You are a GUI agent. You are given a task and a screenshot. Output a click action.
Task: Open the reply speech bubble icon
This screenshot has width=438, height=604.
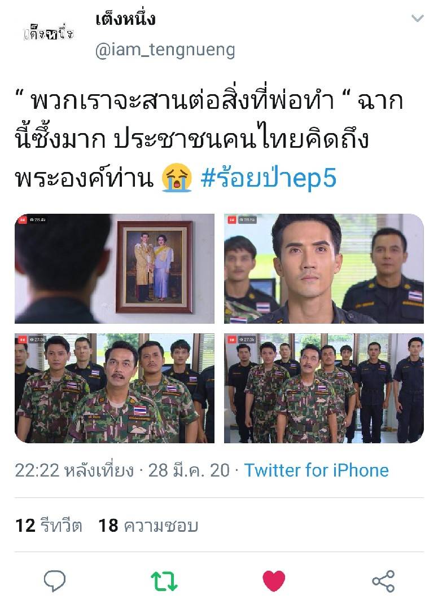click(x=55, y=580)
